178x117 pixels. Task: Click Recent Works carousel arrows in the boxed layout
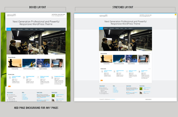[62, 57]
